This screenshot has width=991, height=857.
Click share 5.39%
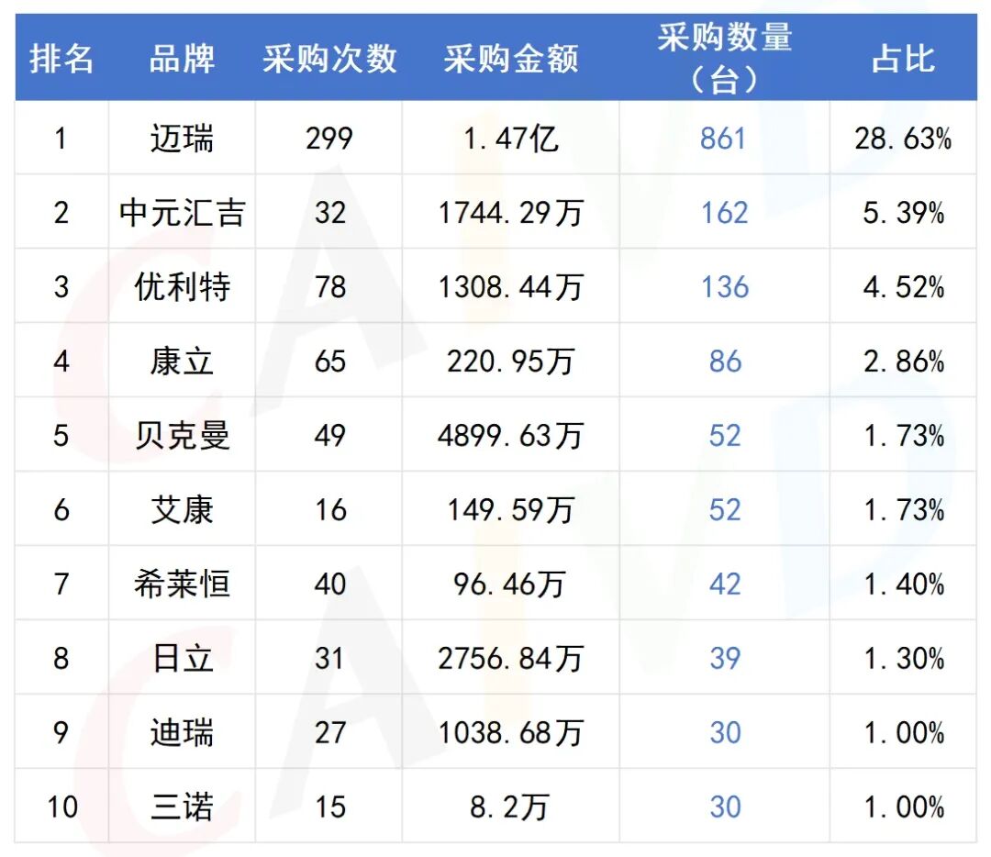point(904,212)
